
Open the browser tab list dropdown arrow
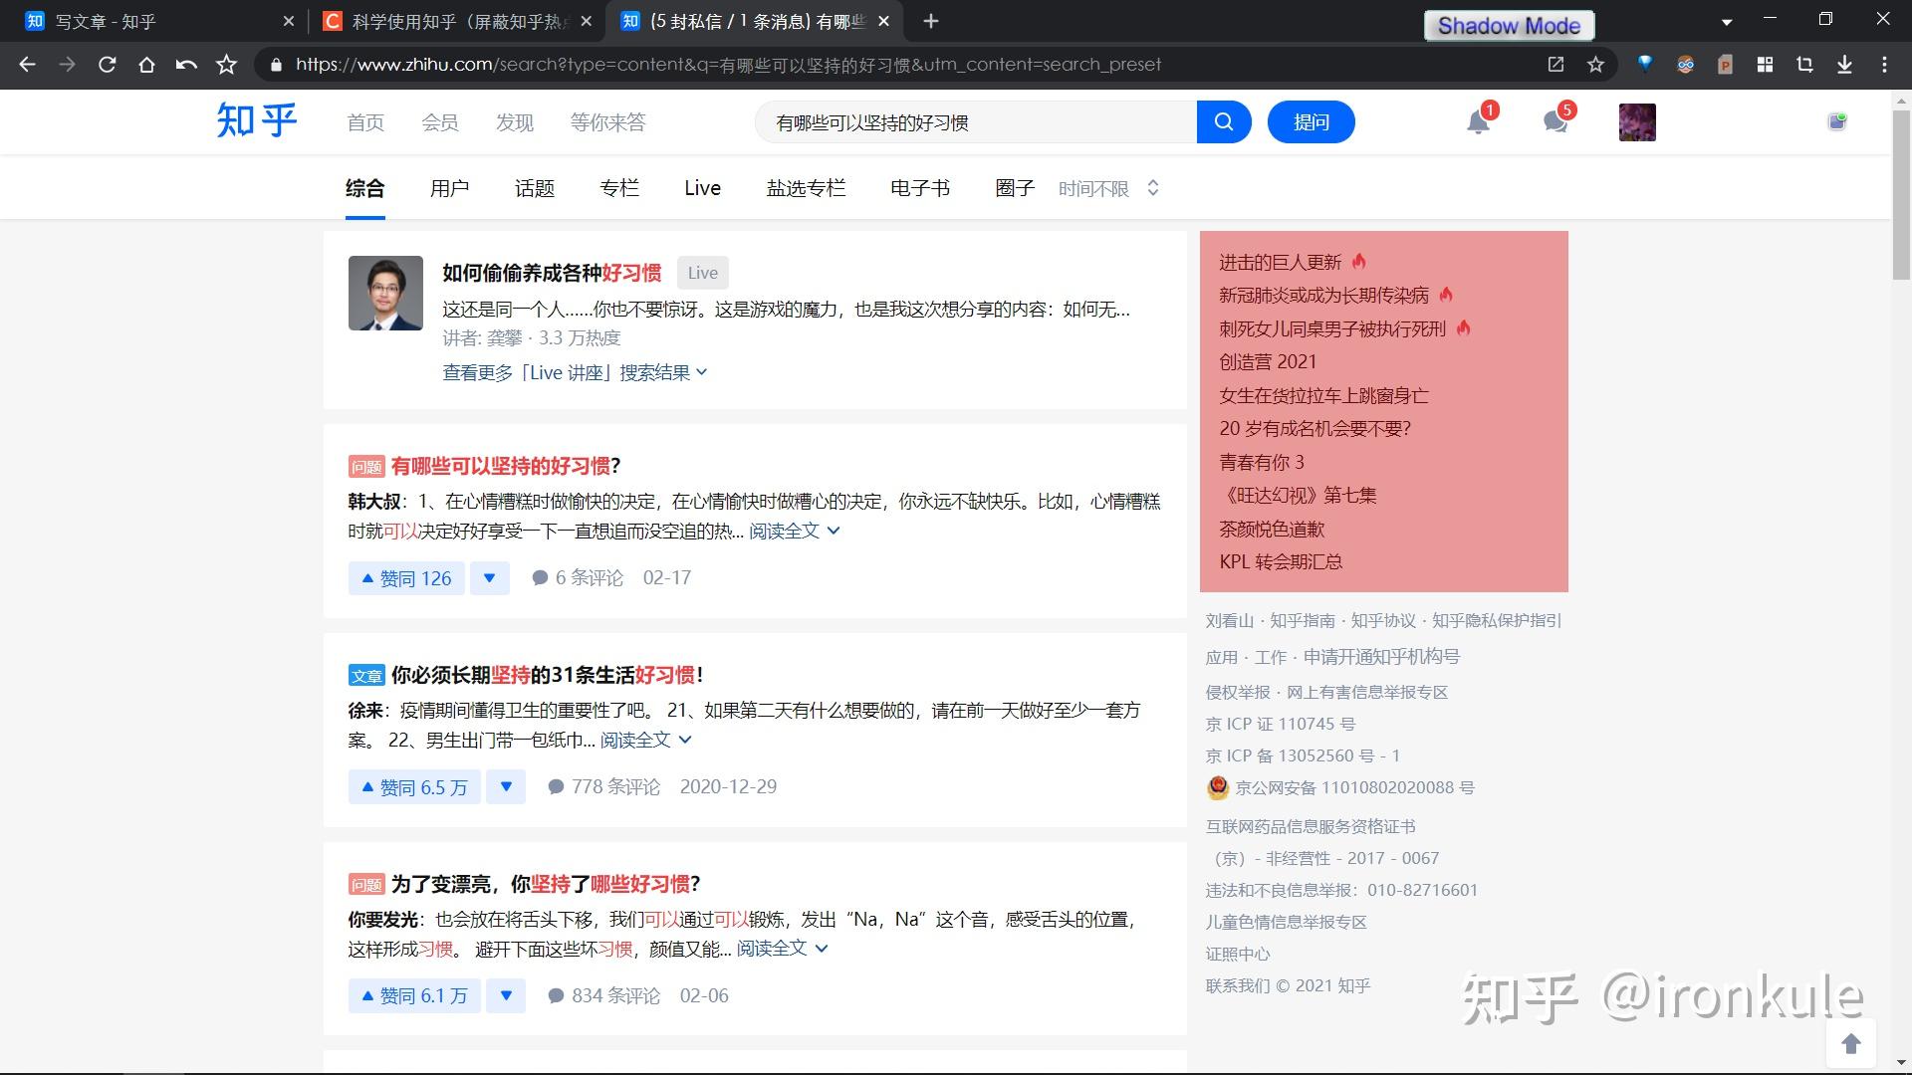1728,21
